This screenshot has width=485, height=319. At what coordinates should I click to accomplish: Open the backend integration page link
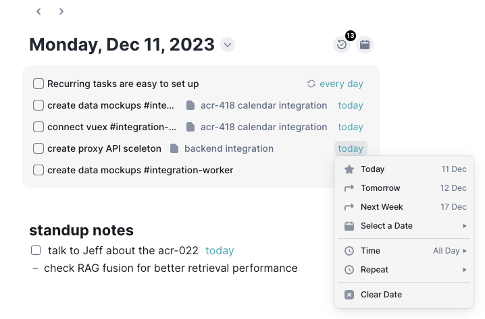pos(229,148)
